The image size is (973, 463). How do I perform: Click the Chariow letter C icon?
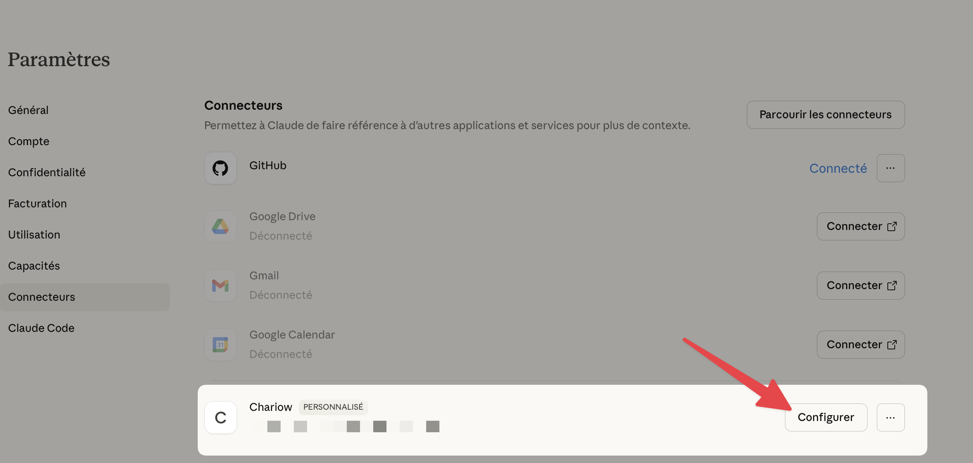pyautogui.click(x=220, y=417)
